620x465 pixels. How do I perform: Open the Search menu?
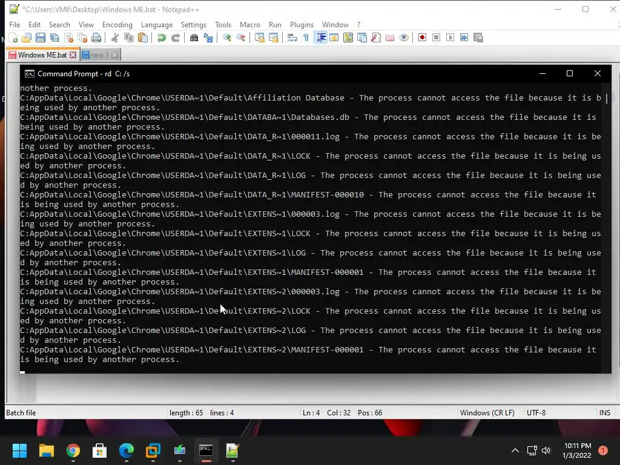(59, 24)
